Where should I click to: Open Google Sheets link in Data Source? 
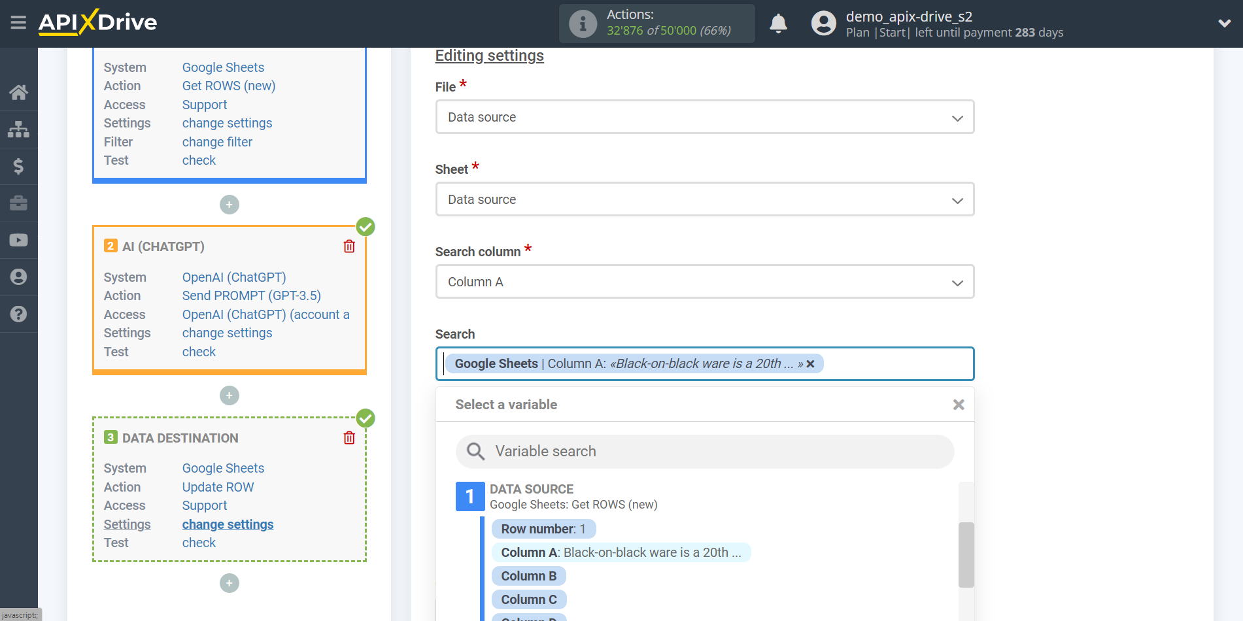click(223, 67)
